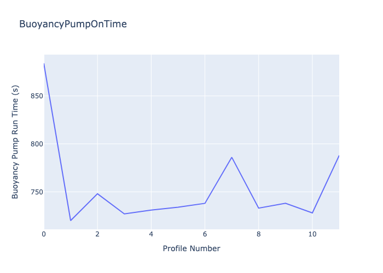Click the data point at profile 6
The image size is (383, 273).
pos(205,203)
